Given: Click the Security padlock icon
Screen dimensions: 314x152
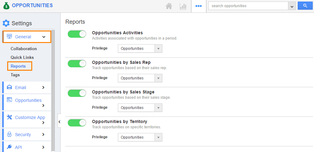Looking at the screenshot, I should point(9,135).
